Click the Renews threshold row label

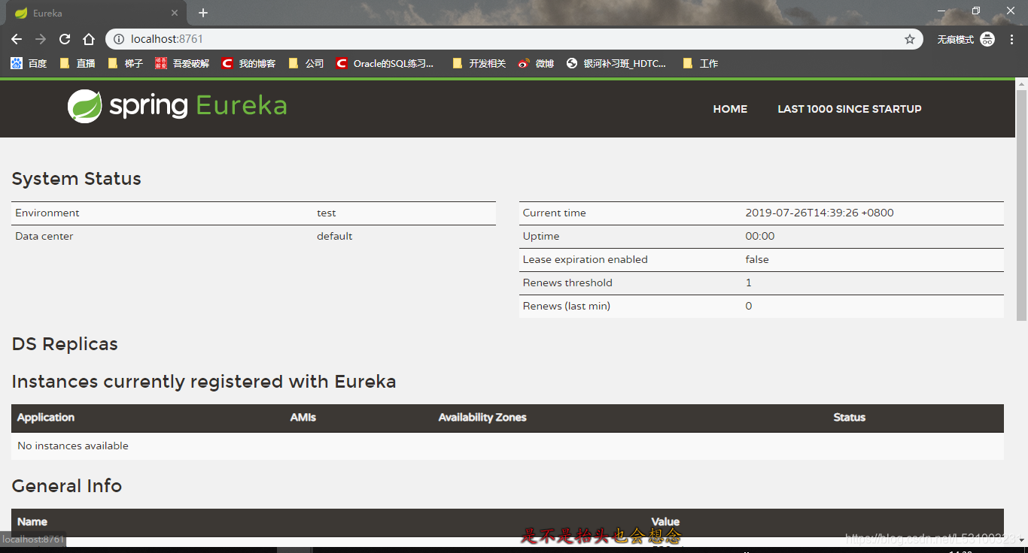tap(567, 283)
